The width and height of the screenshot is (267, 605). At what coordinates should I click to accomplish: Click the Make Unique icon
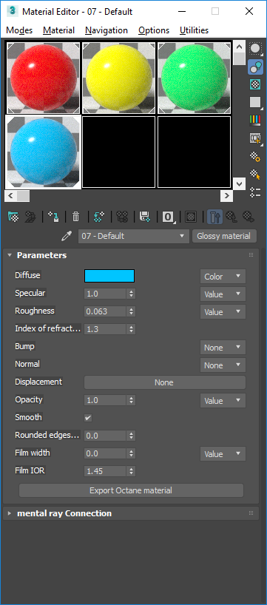point(122,217)
